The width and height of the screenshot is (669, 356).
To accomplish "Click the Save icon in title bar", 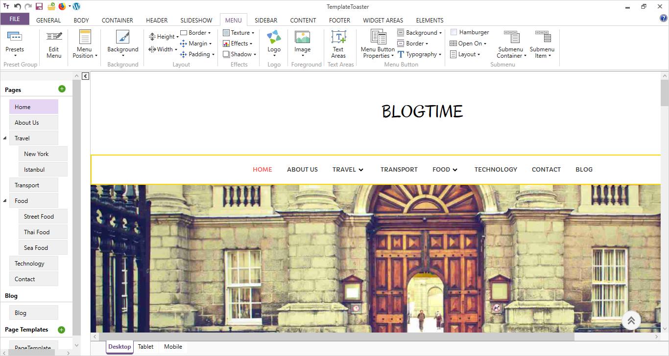I will pyautogui.click(x=39, y=6).
